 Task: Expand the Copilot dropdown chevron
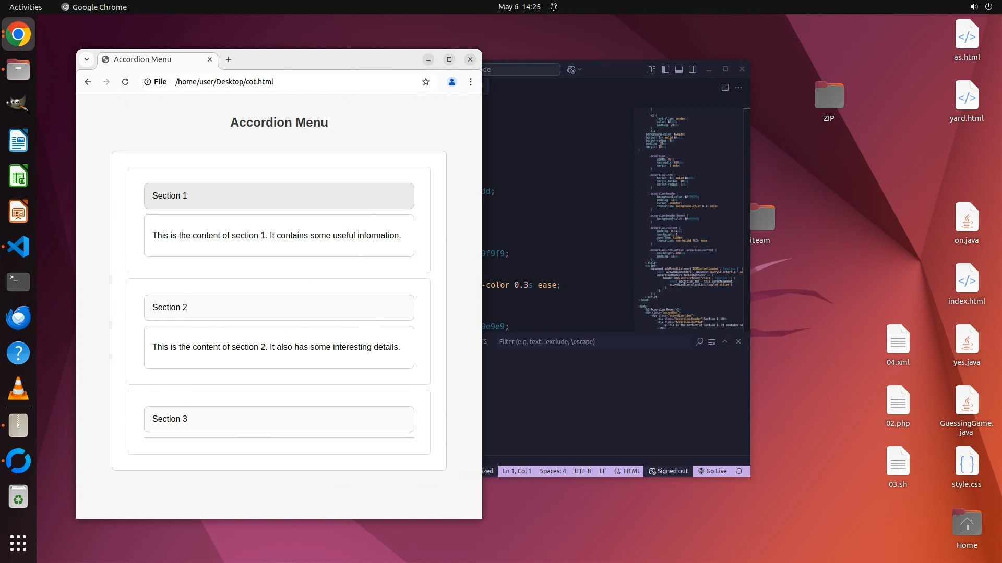580,70
